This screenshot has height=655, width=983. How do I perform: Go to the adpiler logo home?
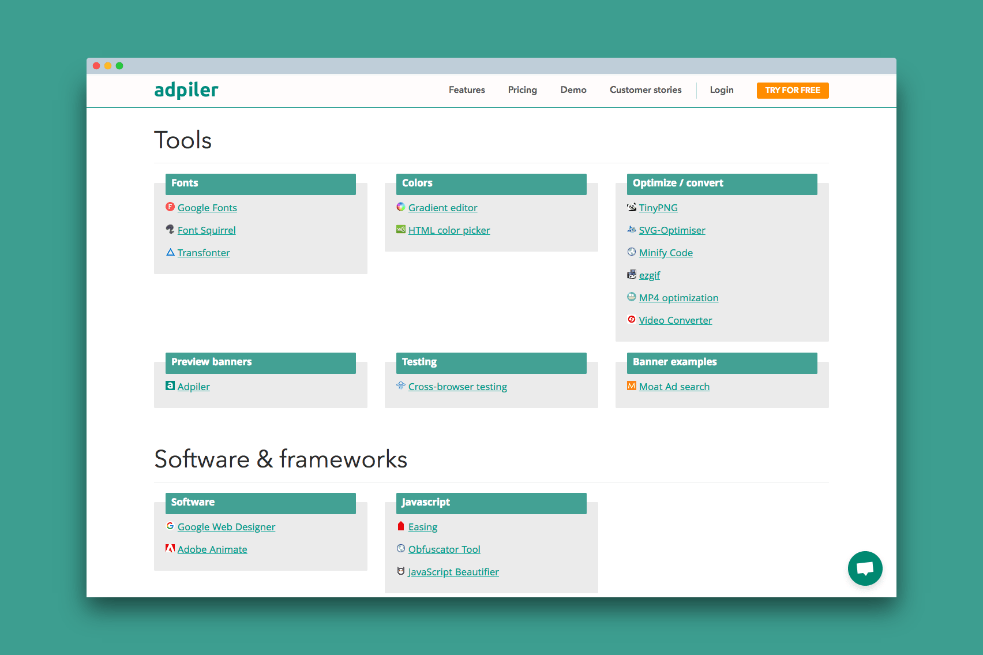186,90
